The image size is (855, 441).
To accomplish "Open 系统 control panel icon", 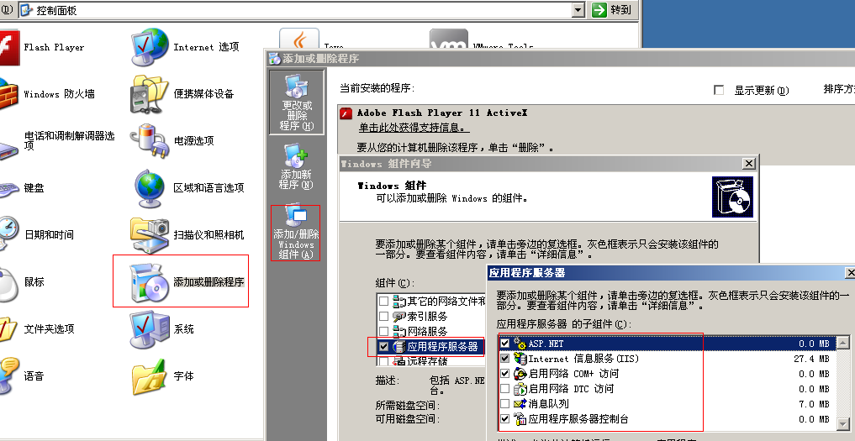I will click(150, 328).
